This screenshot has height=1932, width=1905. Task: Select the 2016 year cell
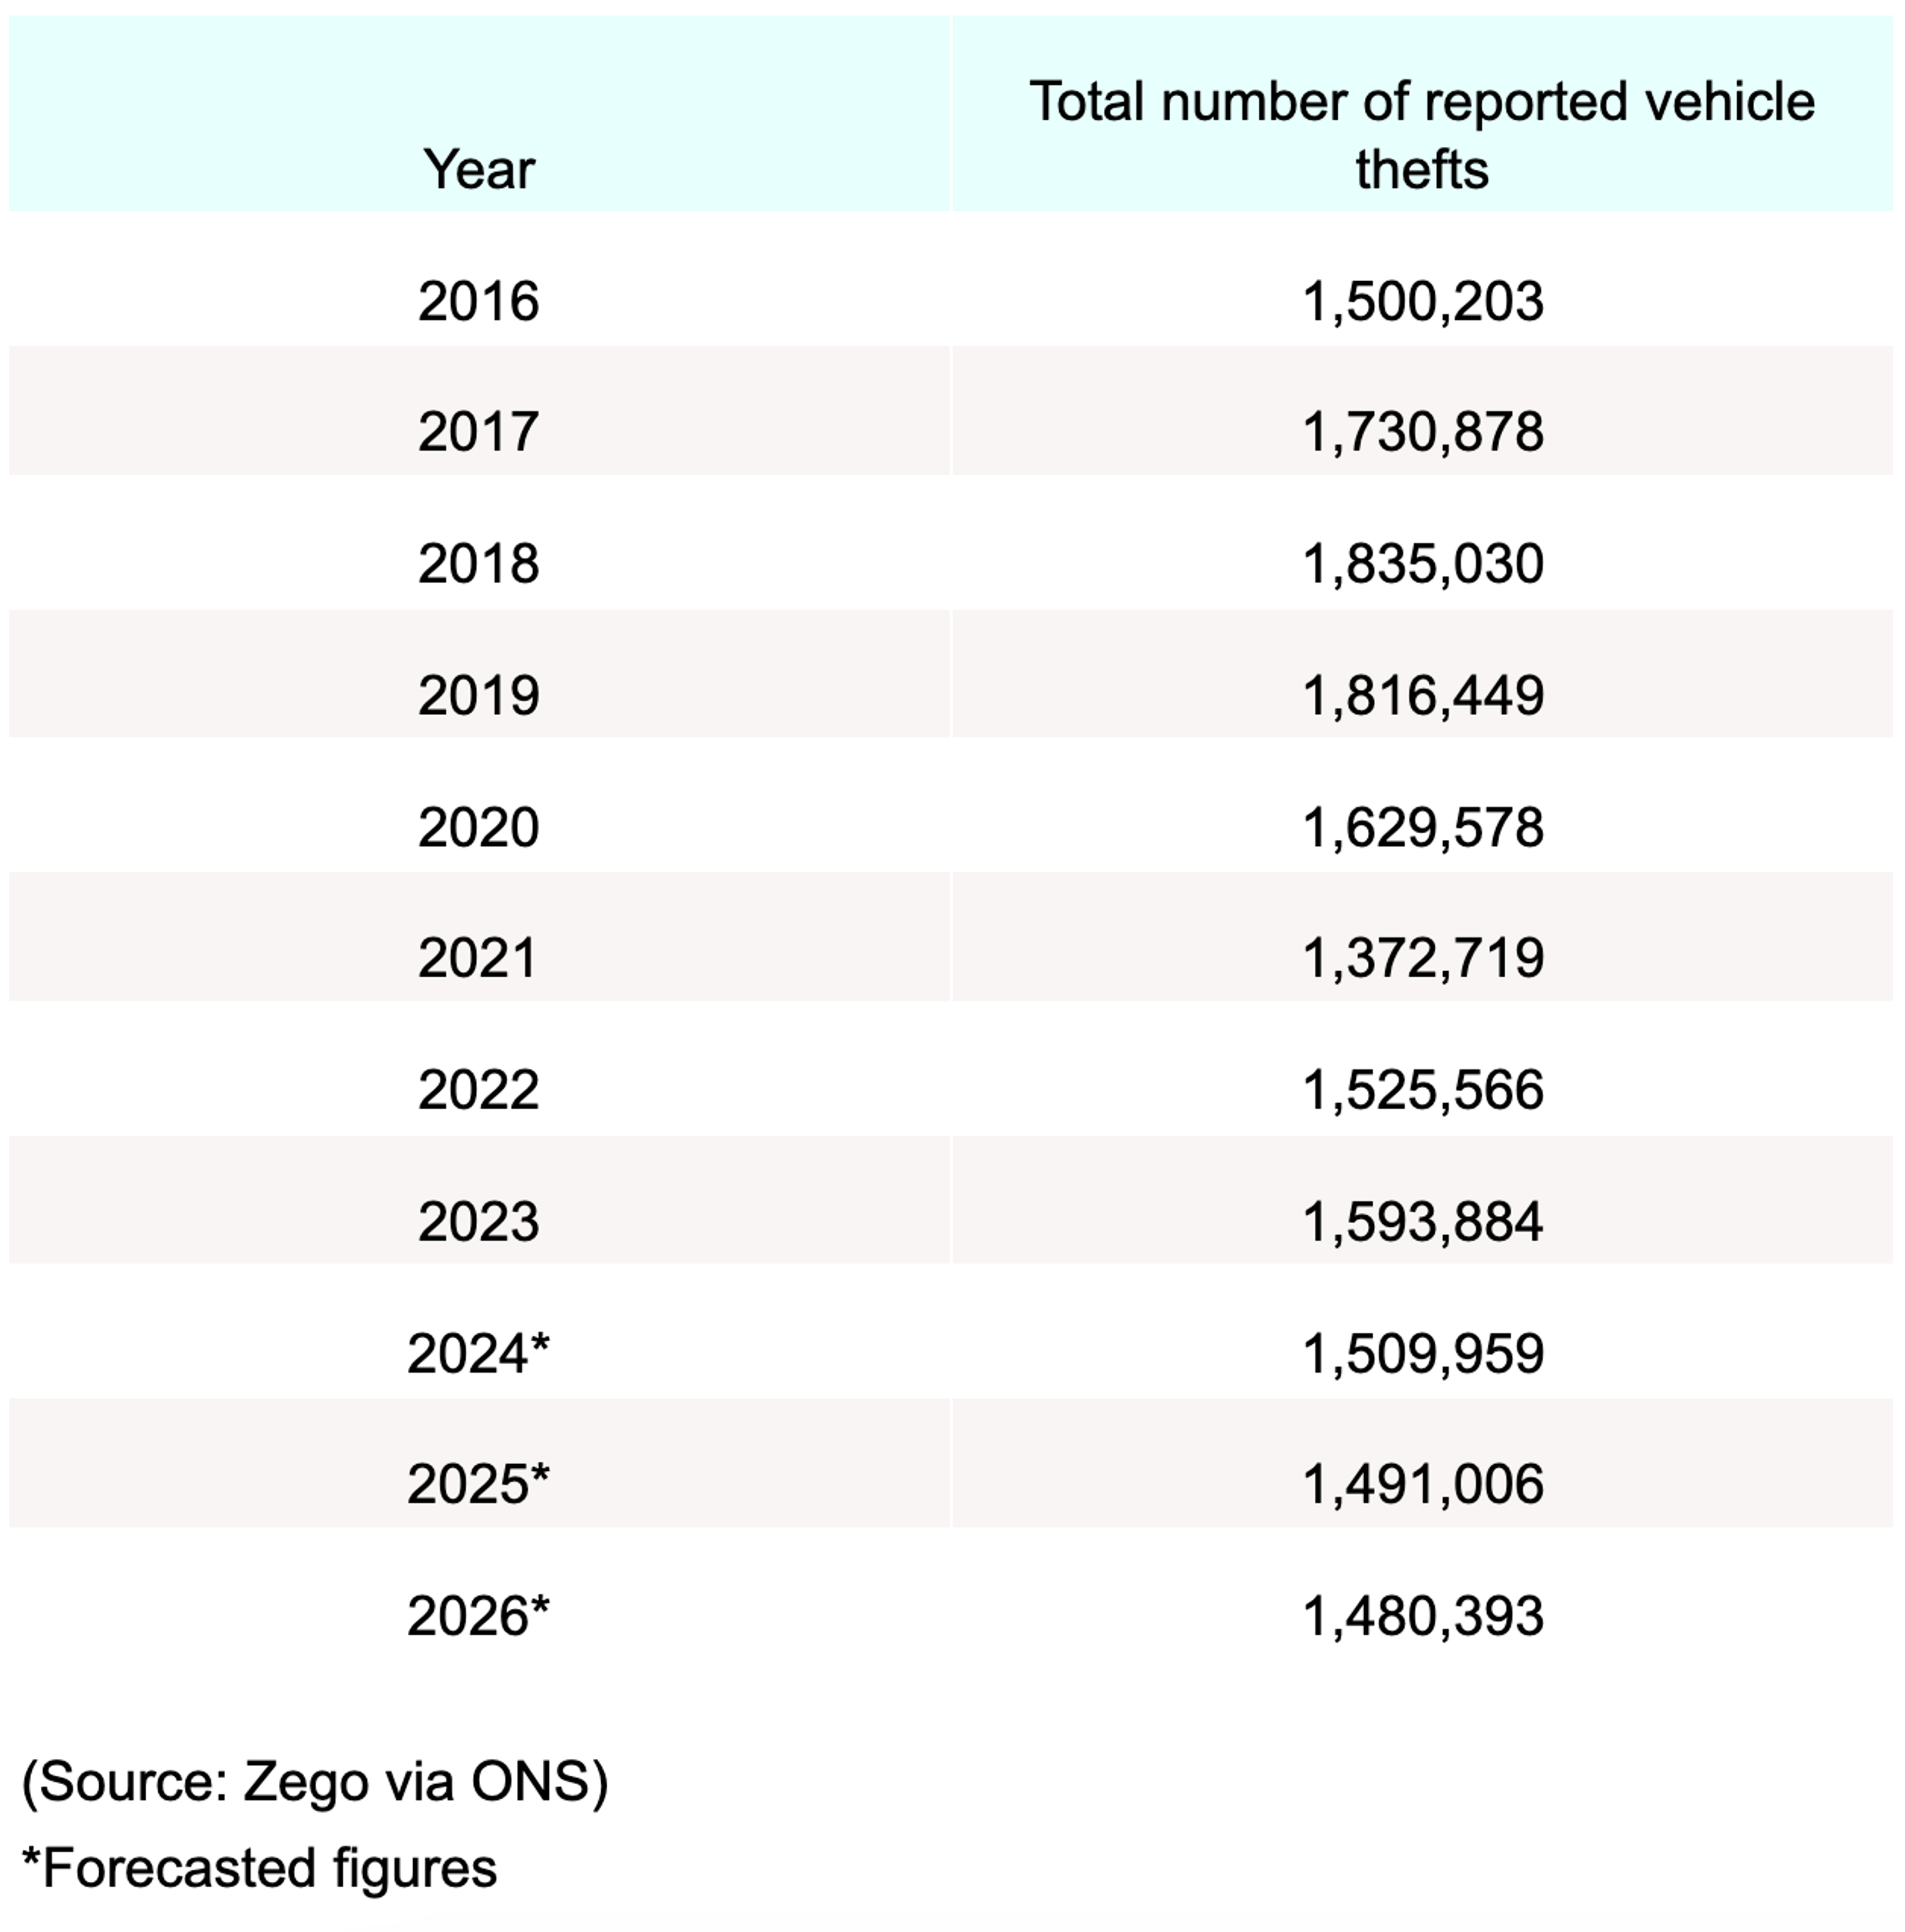(x=478, y=301)
